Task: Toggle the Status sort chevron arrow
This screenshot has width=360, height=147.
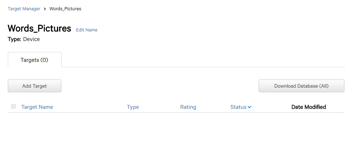Action: 249,107
